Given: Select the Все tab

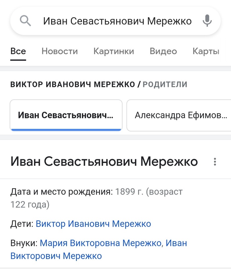Looking at the screenshot, I should pos(18,51).
